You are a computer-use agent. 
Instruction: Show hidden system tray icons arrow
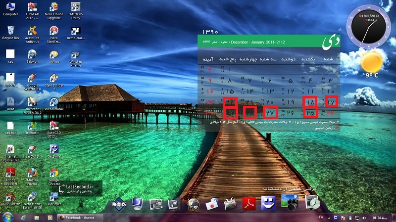click(x=330, y=218)
